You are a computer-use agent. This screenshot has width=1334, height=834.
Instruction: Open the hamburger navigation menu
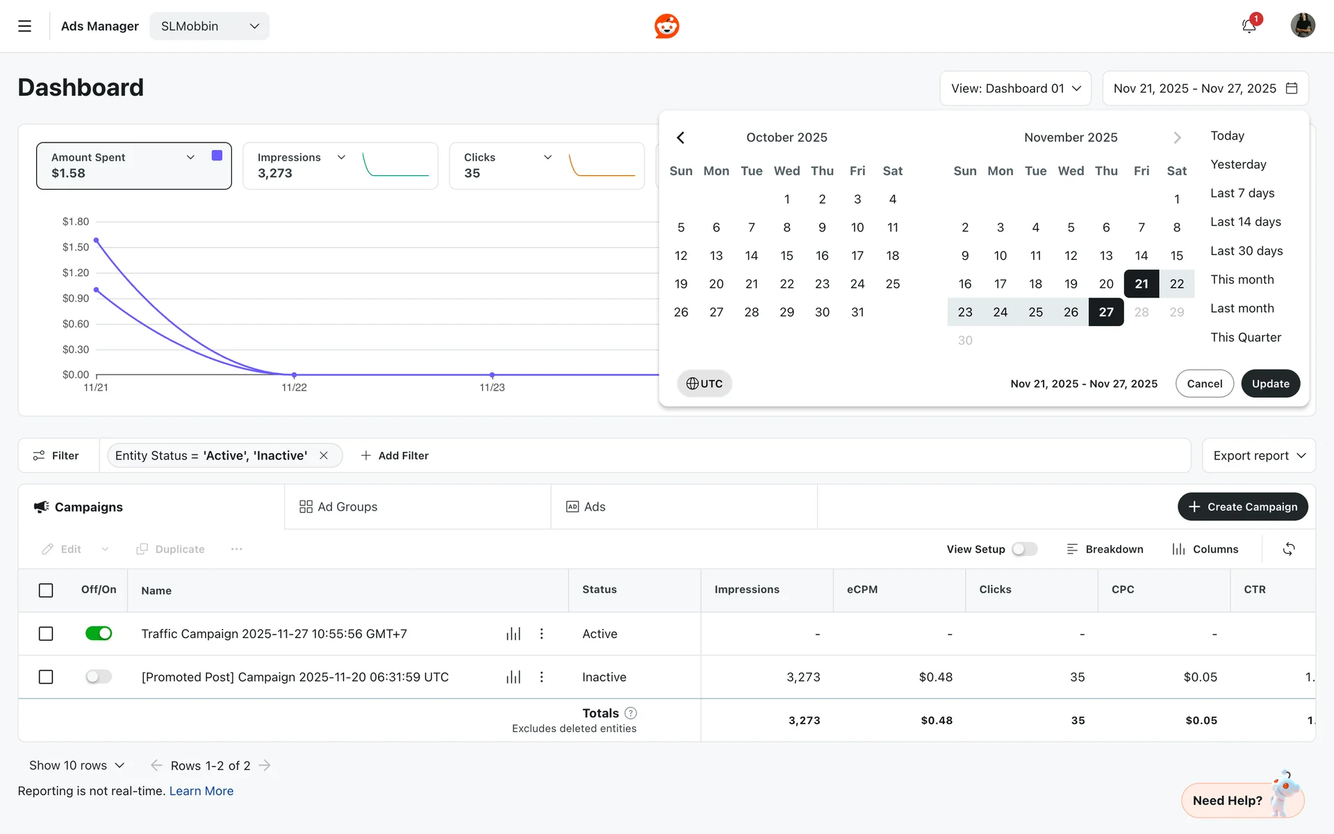pos(25,26)
